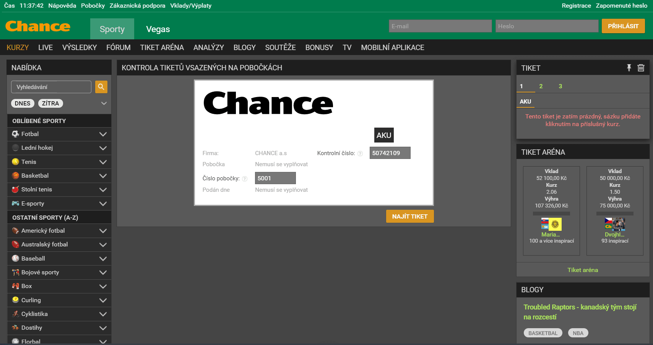Toggle the ZÍTRA filter pill
This screenshot has width=653, height=345.
50,104
